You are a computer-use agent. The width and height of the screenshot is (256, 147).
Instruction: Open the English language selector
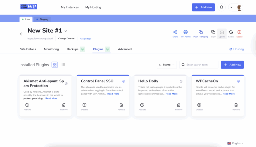click(x=235, y=143)
